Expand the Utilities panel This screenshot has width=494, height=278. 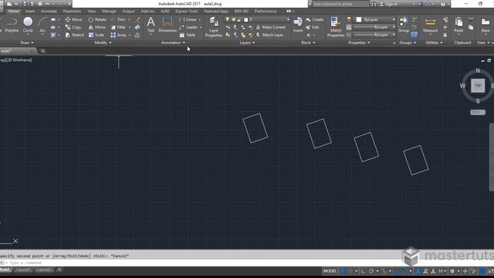(x=434, y=42)
